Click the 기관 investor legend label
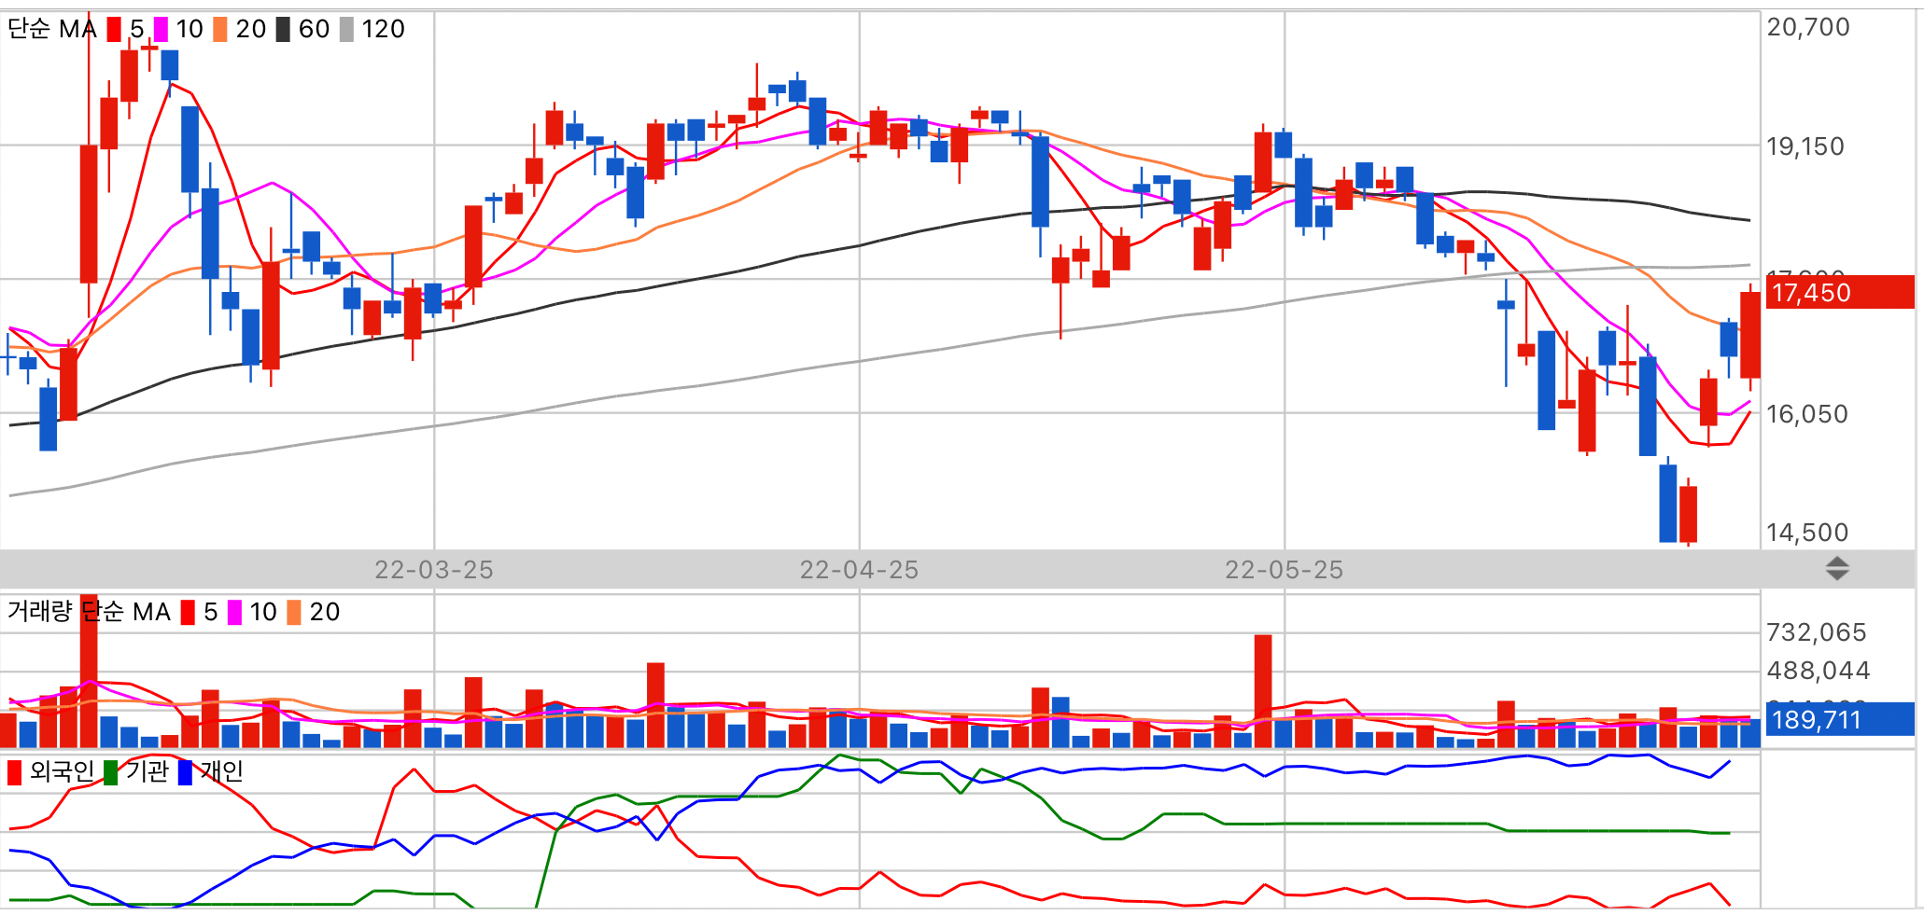 tap(147, 771)
